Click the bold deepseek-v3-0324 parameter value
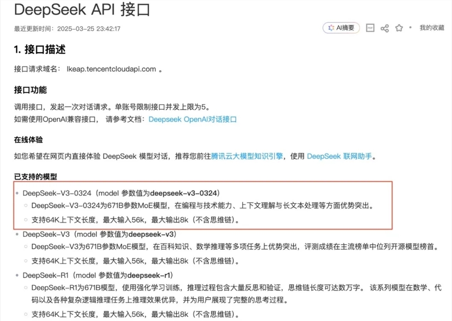Image resolution: width=452 pixels, height=321 pixels. tap(184, 193)
